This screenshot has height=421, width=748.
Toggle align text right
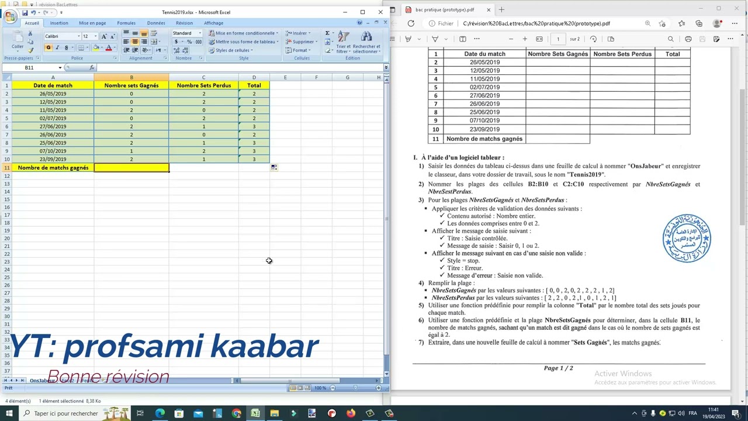pos(143,42)
